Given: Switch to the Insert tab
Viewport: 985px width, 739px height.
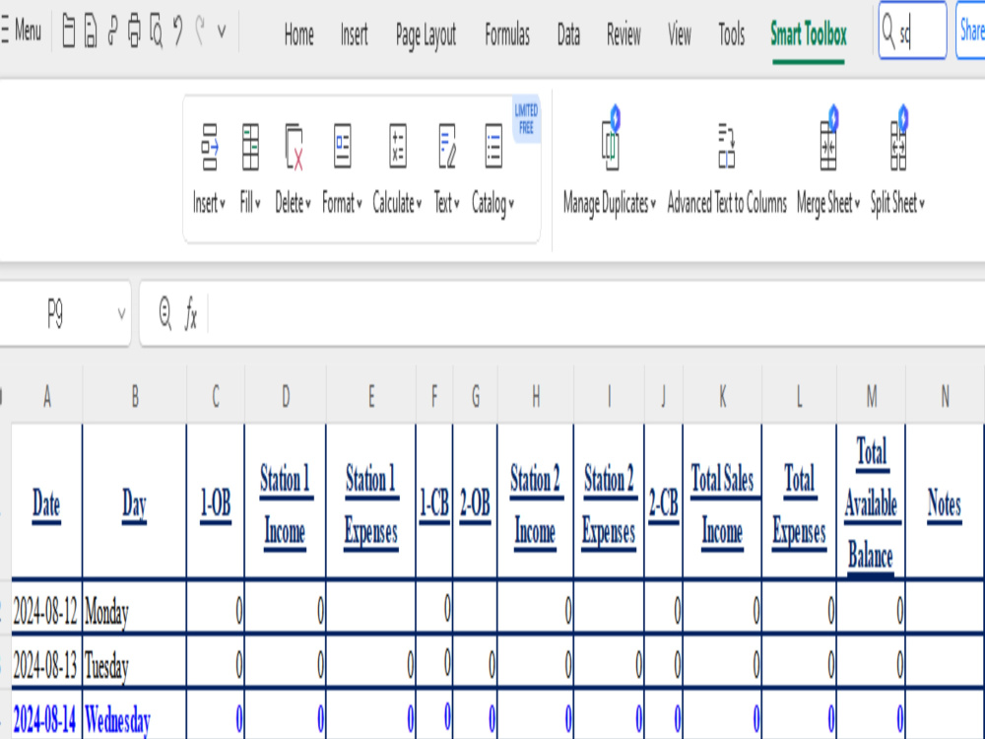Looking at the screenshot, I should coord(354,34).
